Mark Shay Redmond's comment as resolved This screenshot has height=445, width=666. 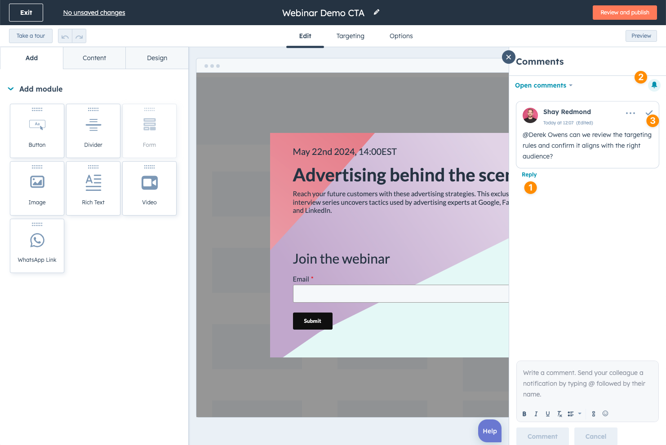pyautogui.click(x=648, y=113)
